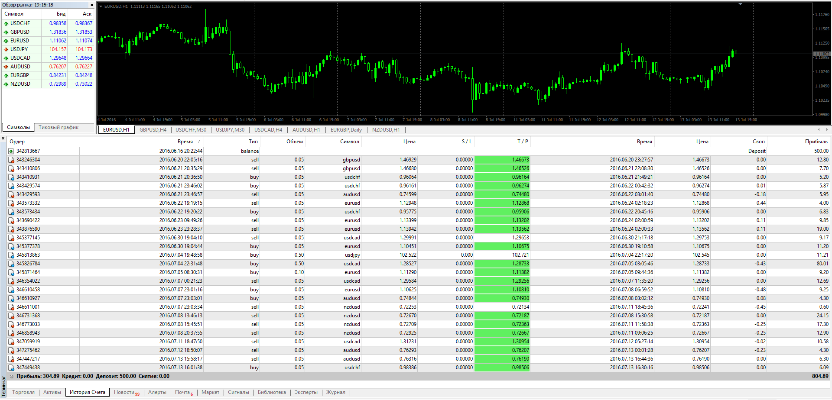
Task: Click the order icon beside 345813863
Action: coord(11,255)
